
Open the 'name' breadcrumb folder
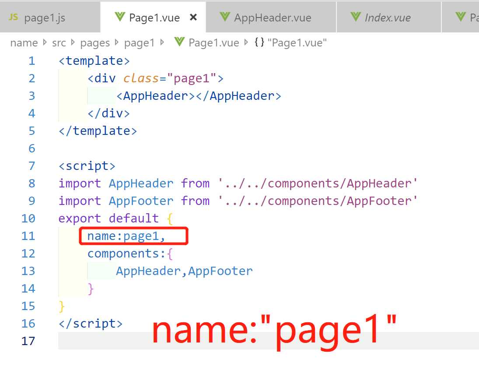[x=24, y=42]
